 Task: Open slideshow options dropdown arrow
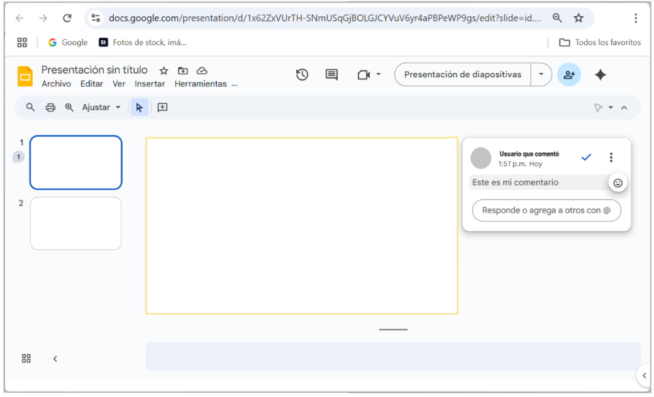541,75
